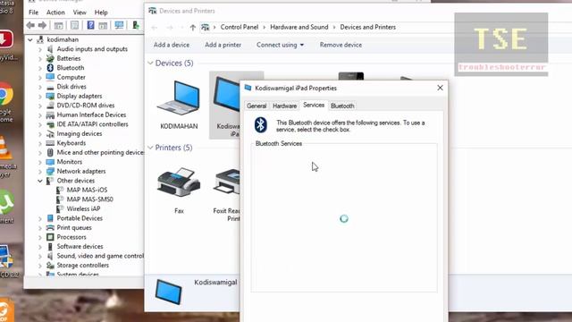Expand the Audio inputs and outputs node
The height and width of the screenshot is (322, 572).
coord(40,49)
